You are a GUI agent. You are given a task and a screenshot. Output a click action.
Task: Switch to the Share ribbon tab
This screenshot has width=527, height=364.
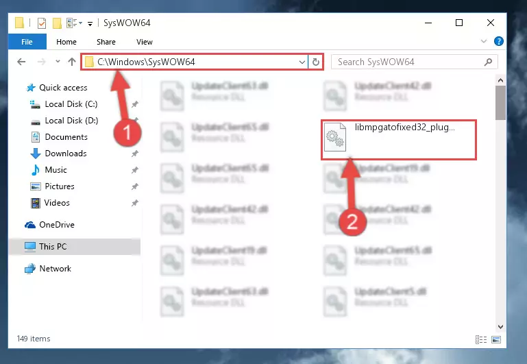tap(106, 42)
